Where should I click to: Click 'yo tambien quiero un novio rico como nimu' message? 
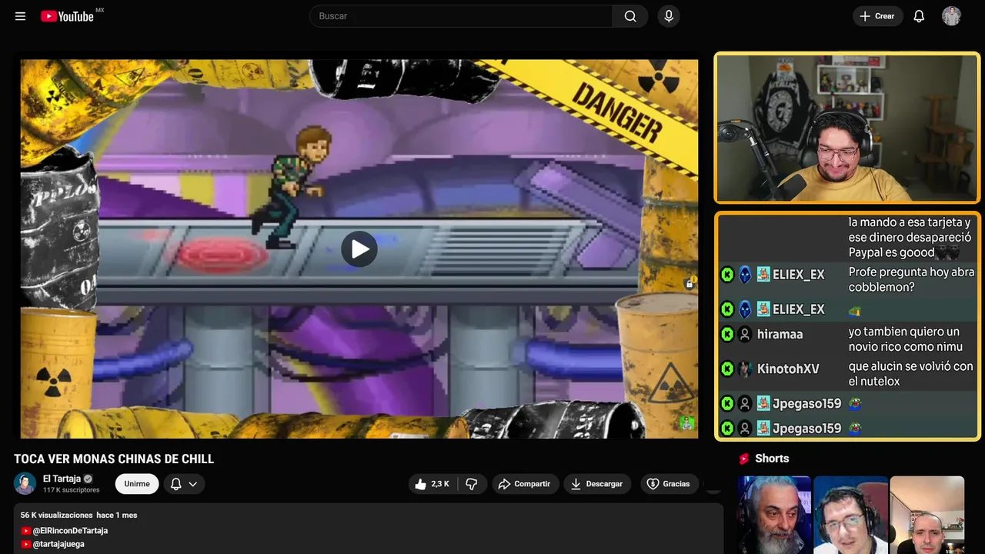coord(906,339)
